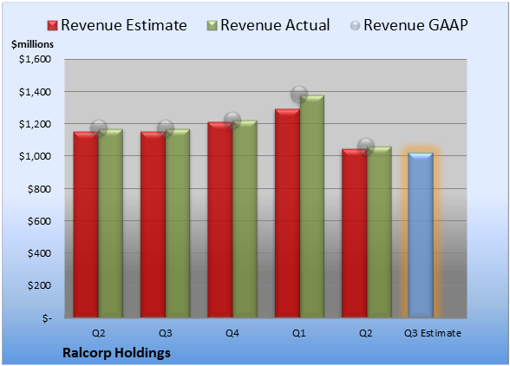
Task: Click the GAAP marker above Q1
Action: click(299, 95)
